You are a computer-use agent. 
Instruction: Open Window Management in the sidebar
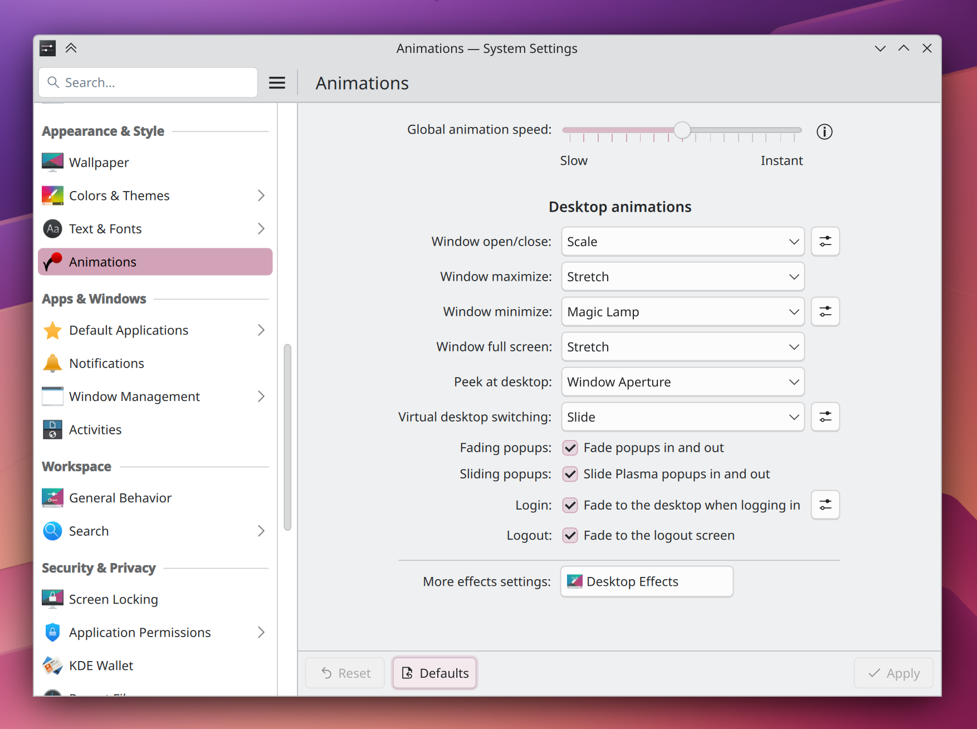(x=134, y=397)
